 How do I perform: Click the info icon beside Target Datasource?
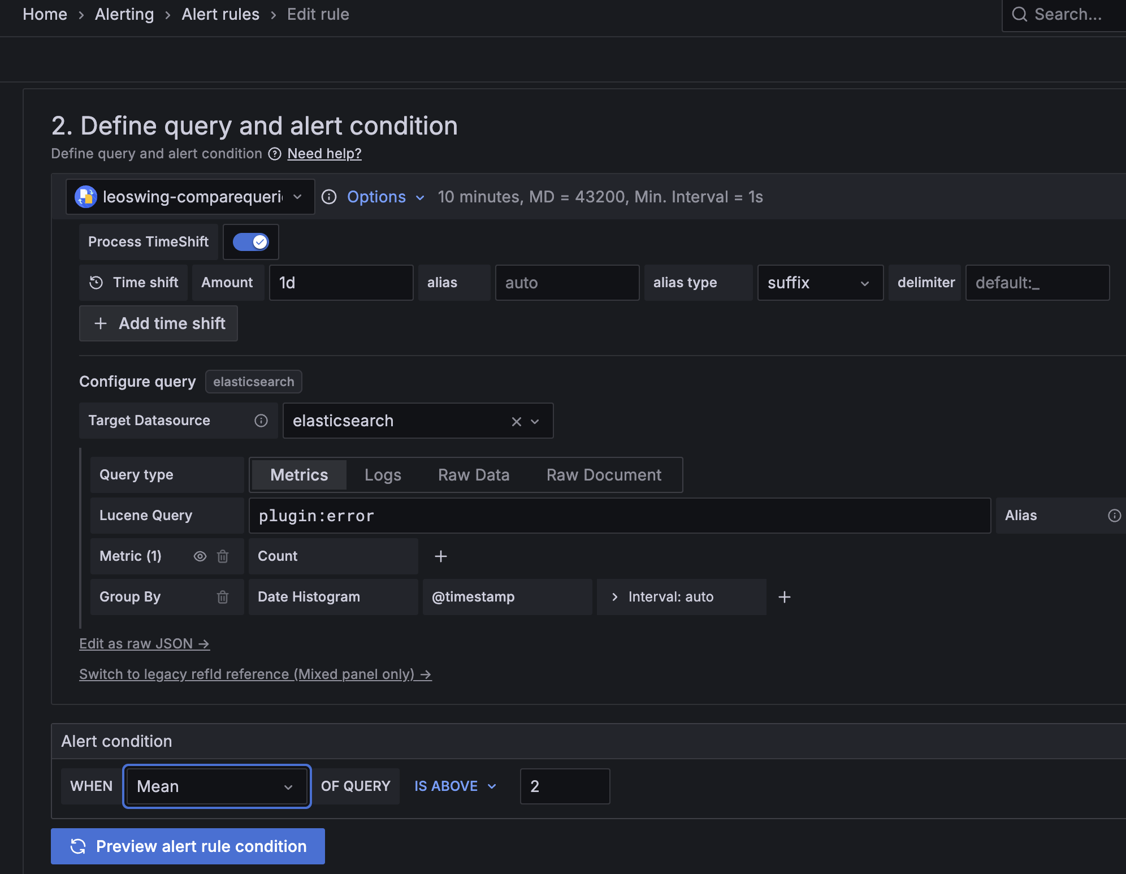tap(261, 421)
